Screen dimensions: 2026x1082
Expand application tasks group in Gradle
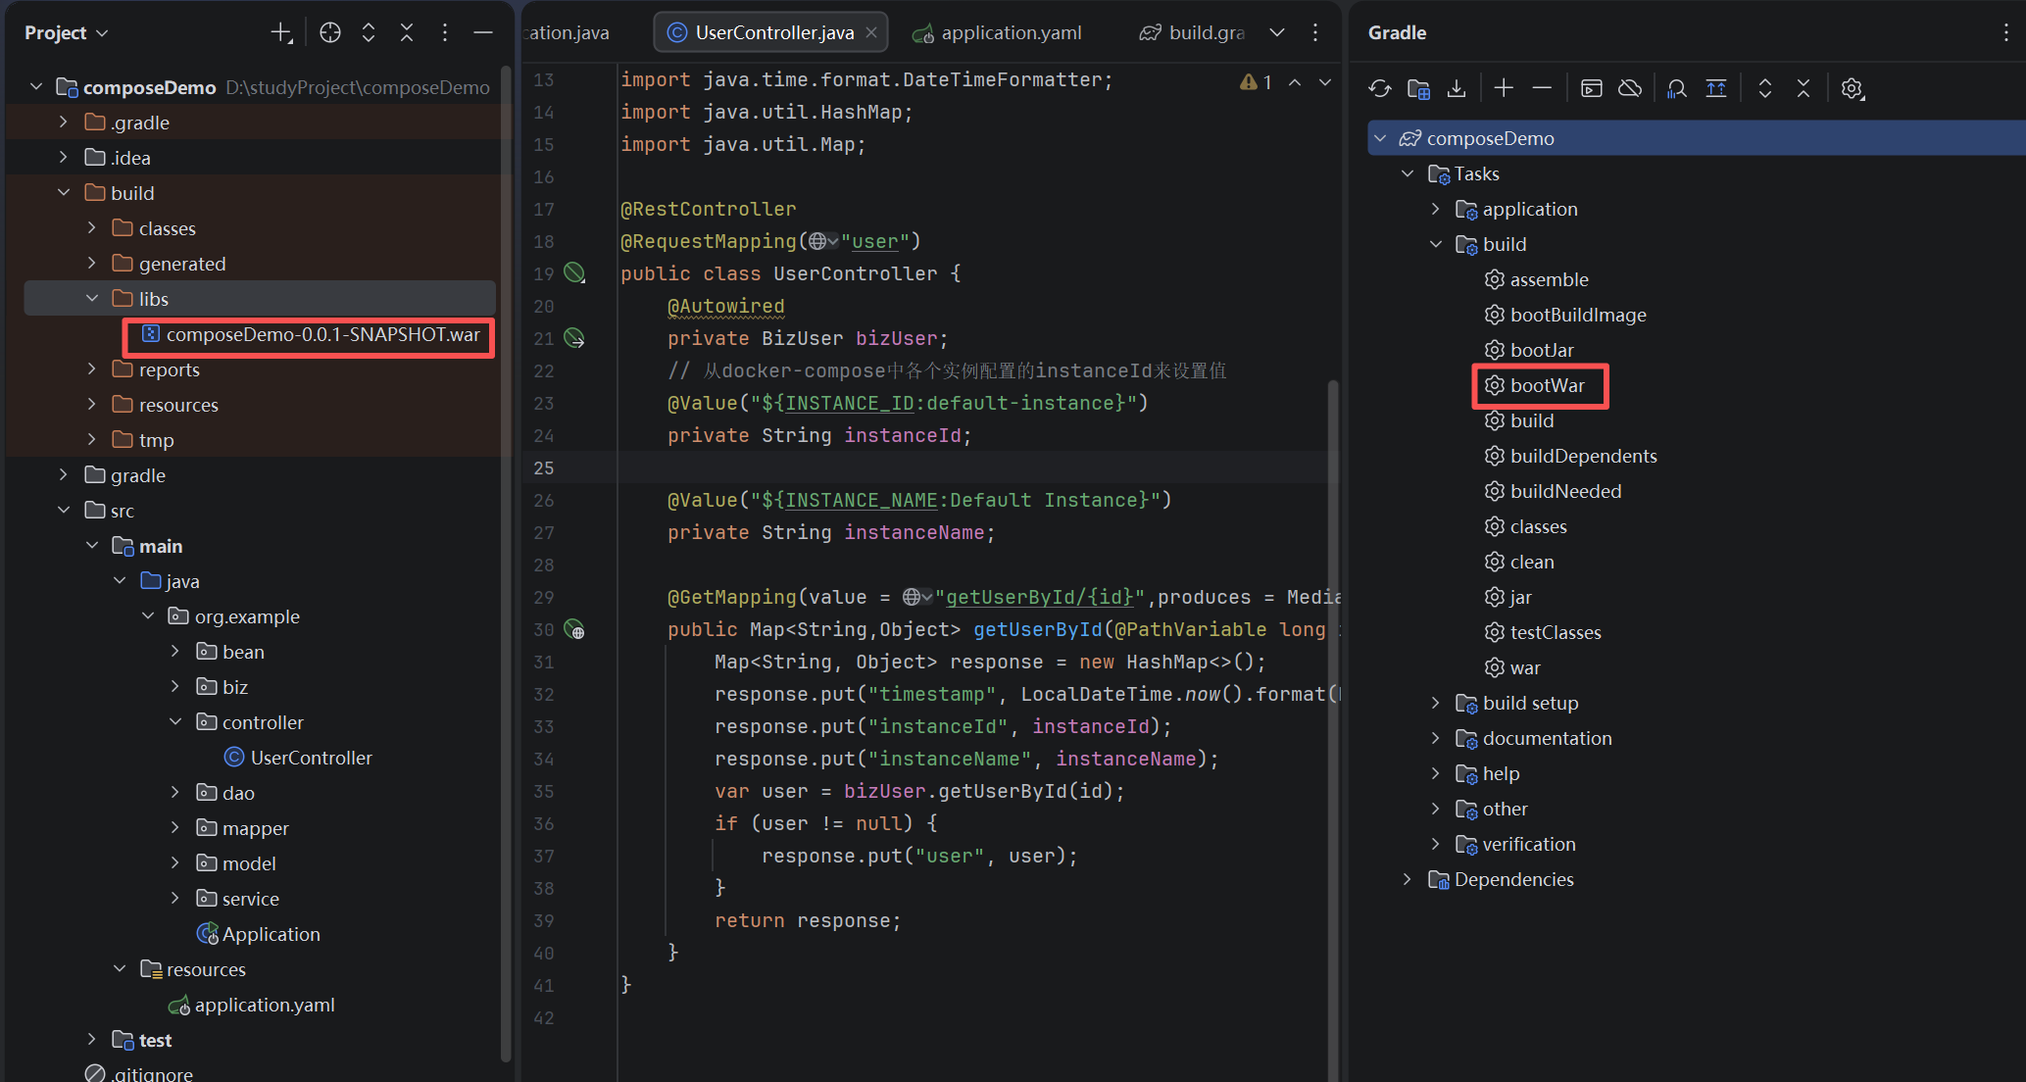1436,209
